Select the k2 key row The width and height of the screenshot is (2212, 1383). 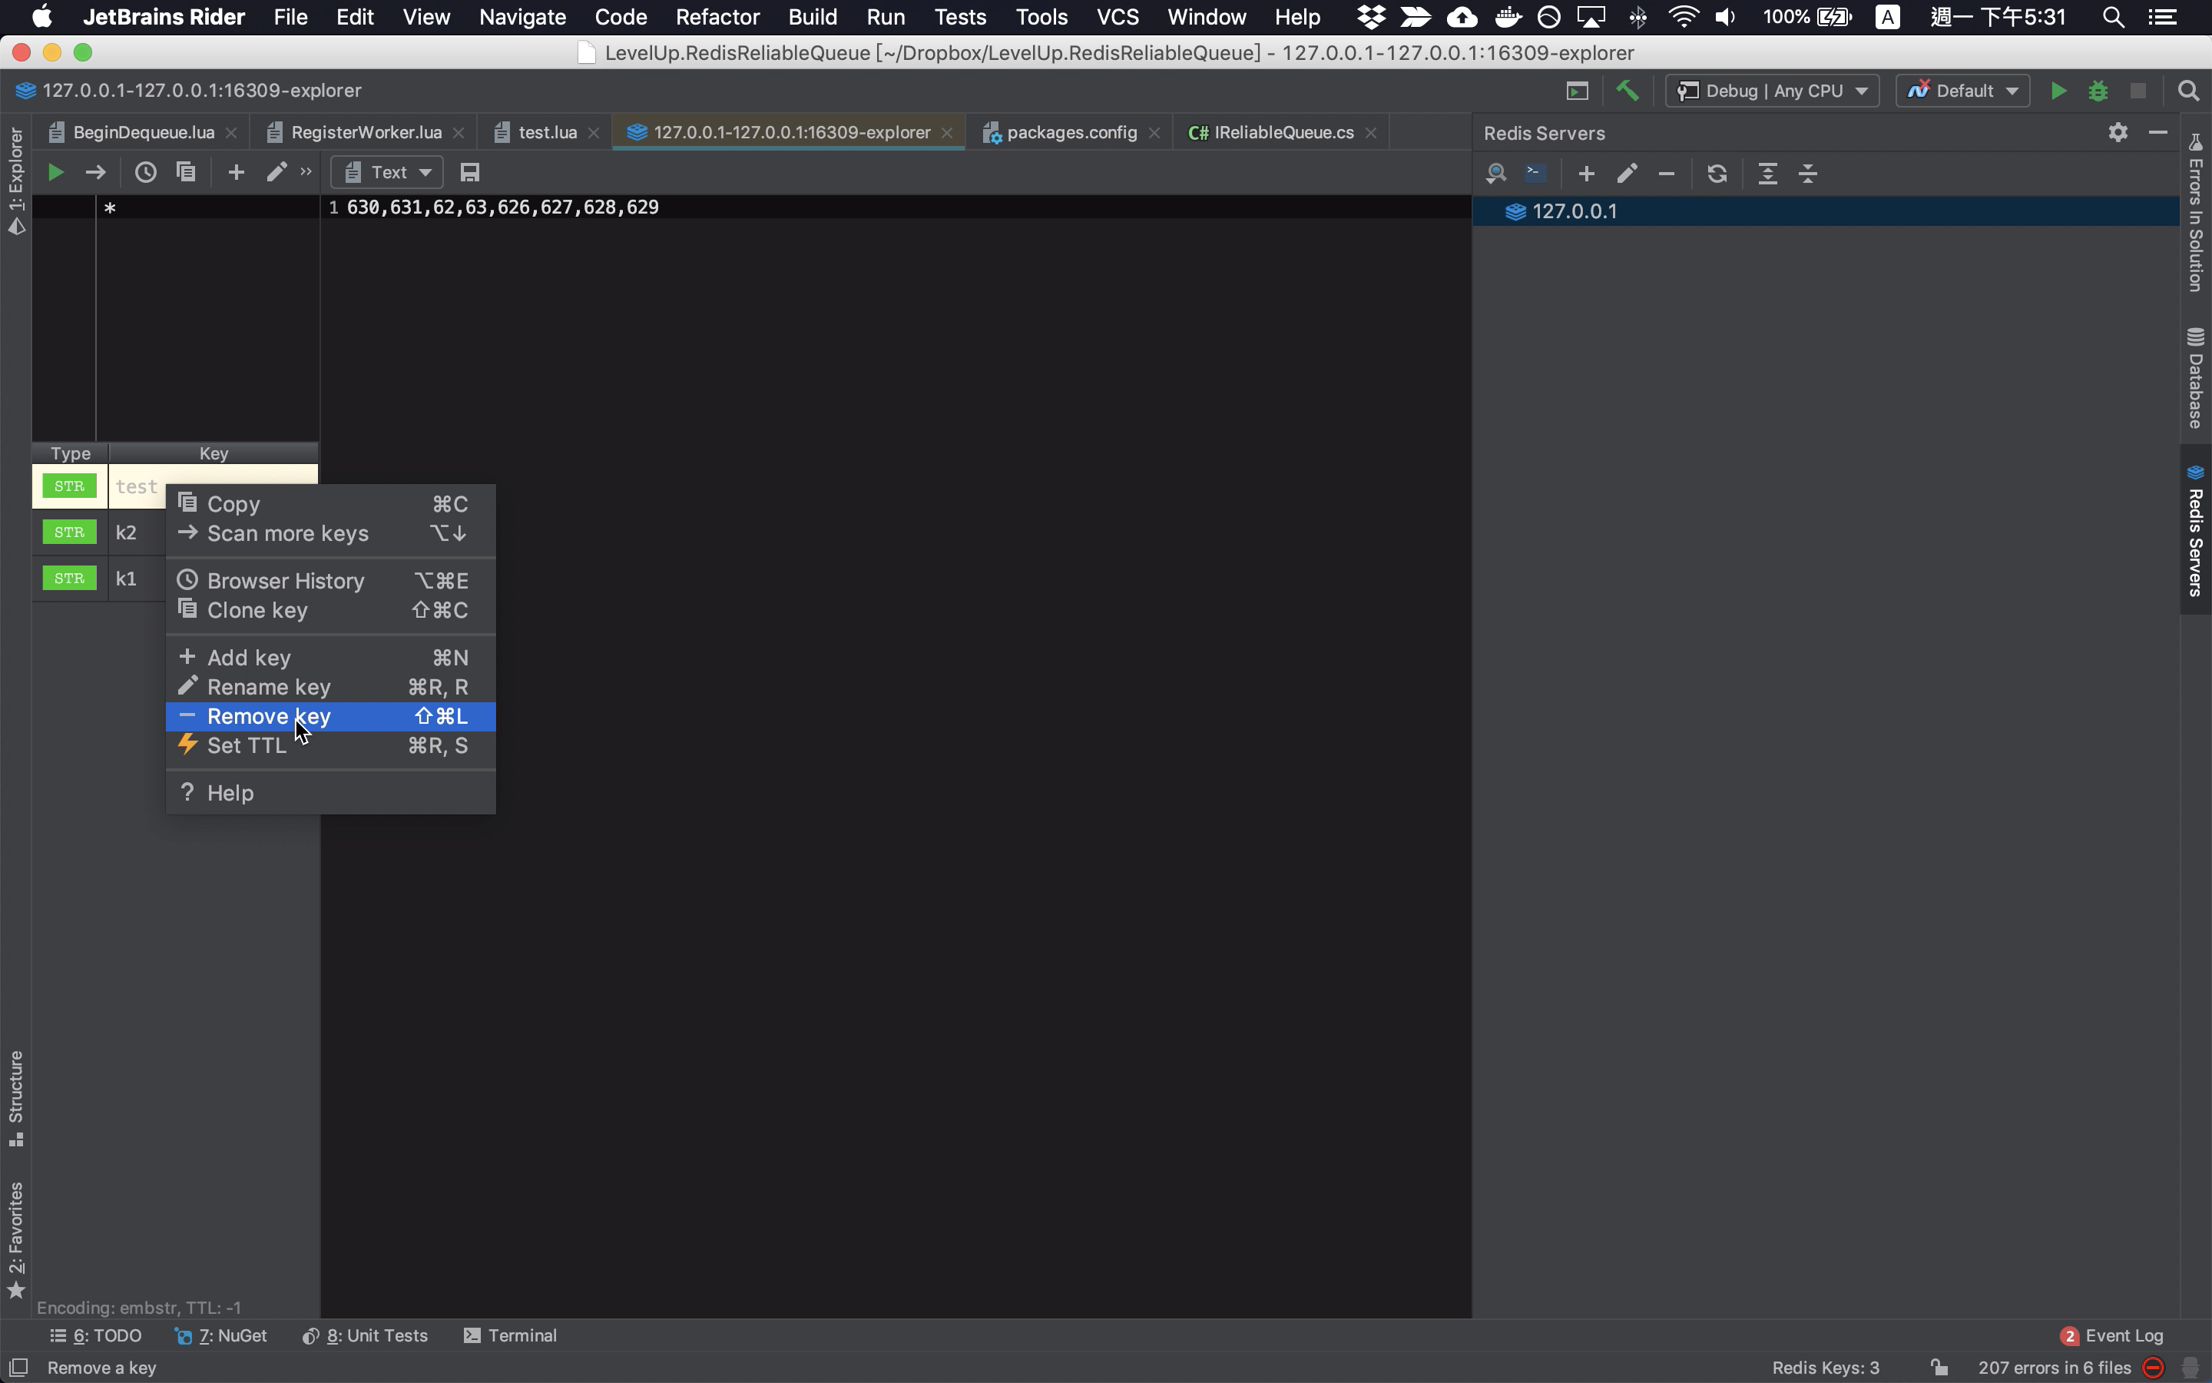pos(99,532)
